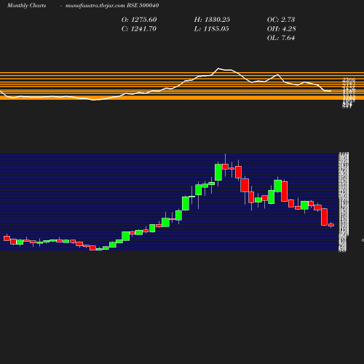Click the highest peak of the white line indicator
The height and width of the screenshot is (364, 364).
[x=218, y=68]
